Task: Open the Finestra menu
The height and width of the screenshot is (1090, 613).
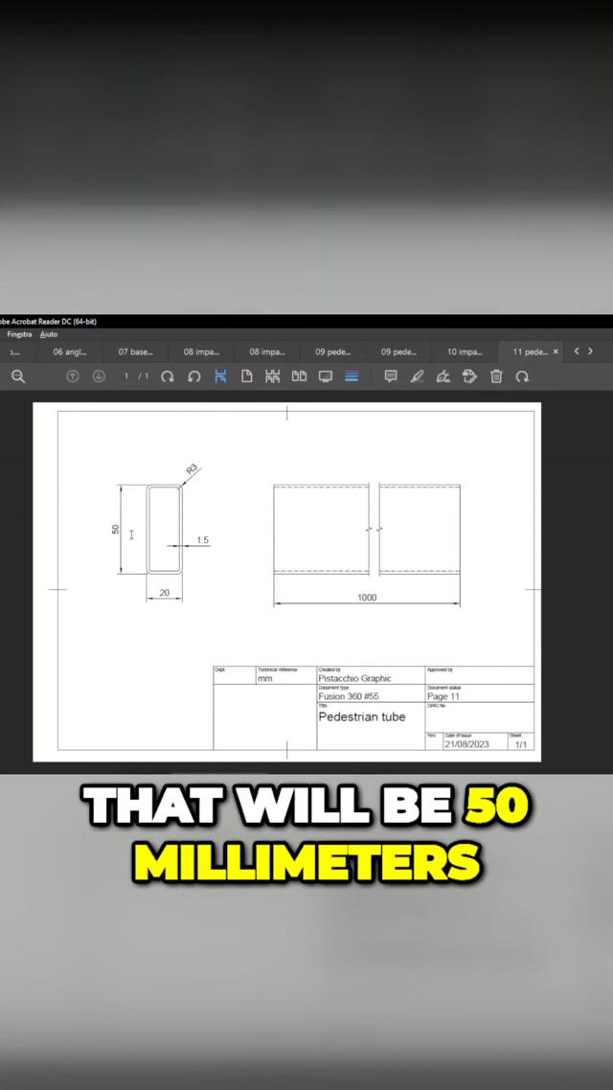Action: pos(19,334)
